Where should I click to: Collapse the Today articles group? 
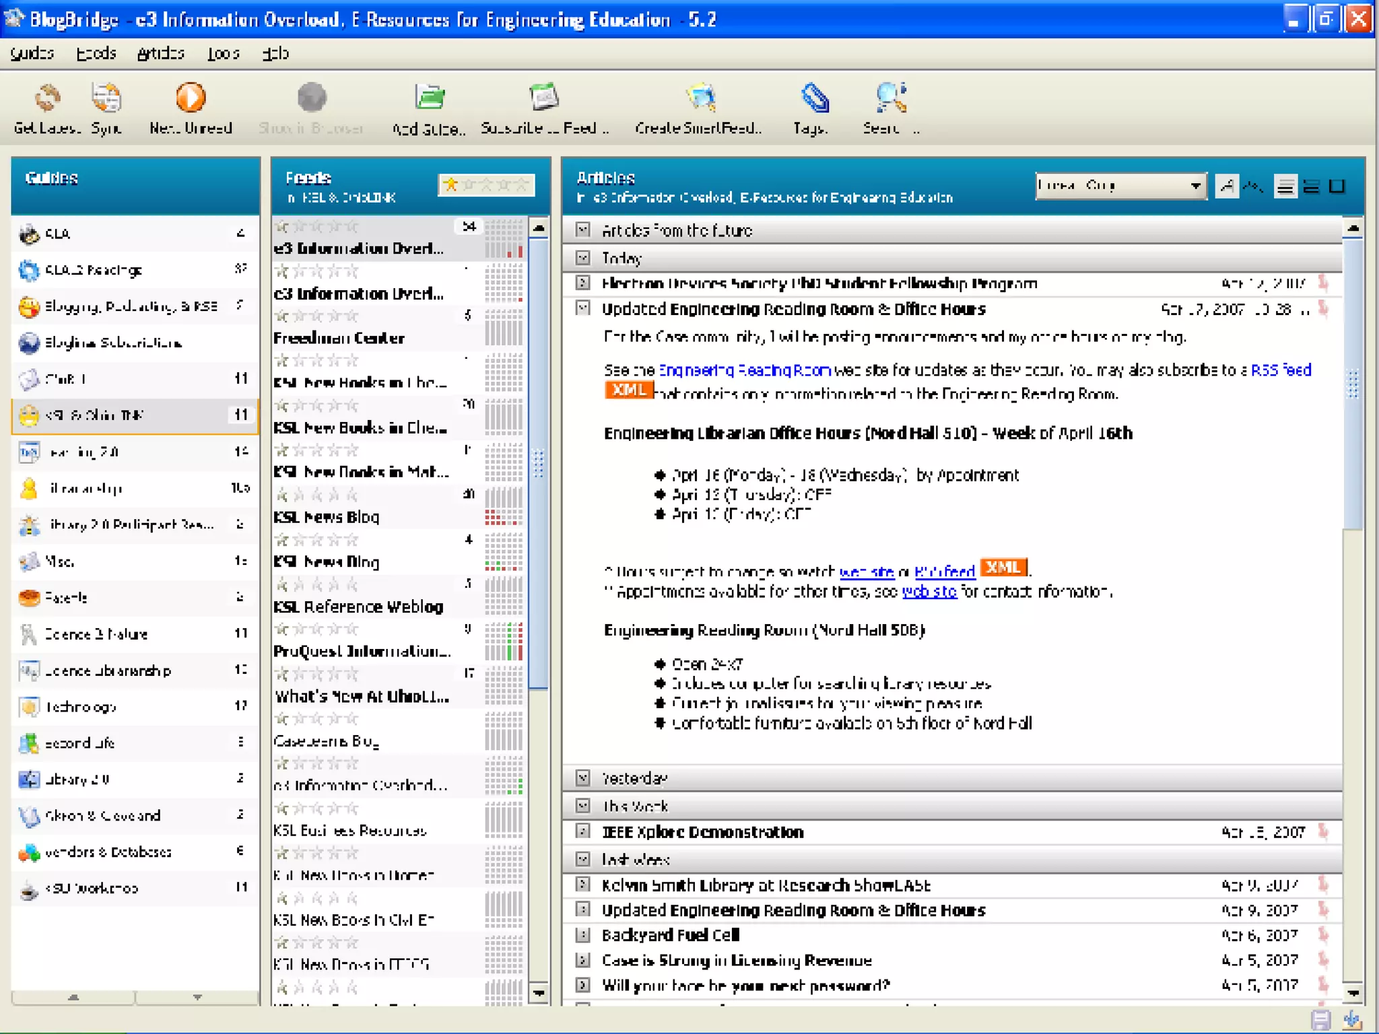pos(583,258)
